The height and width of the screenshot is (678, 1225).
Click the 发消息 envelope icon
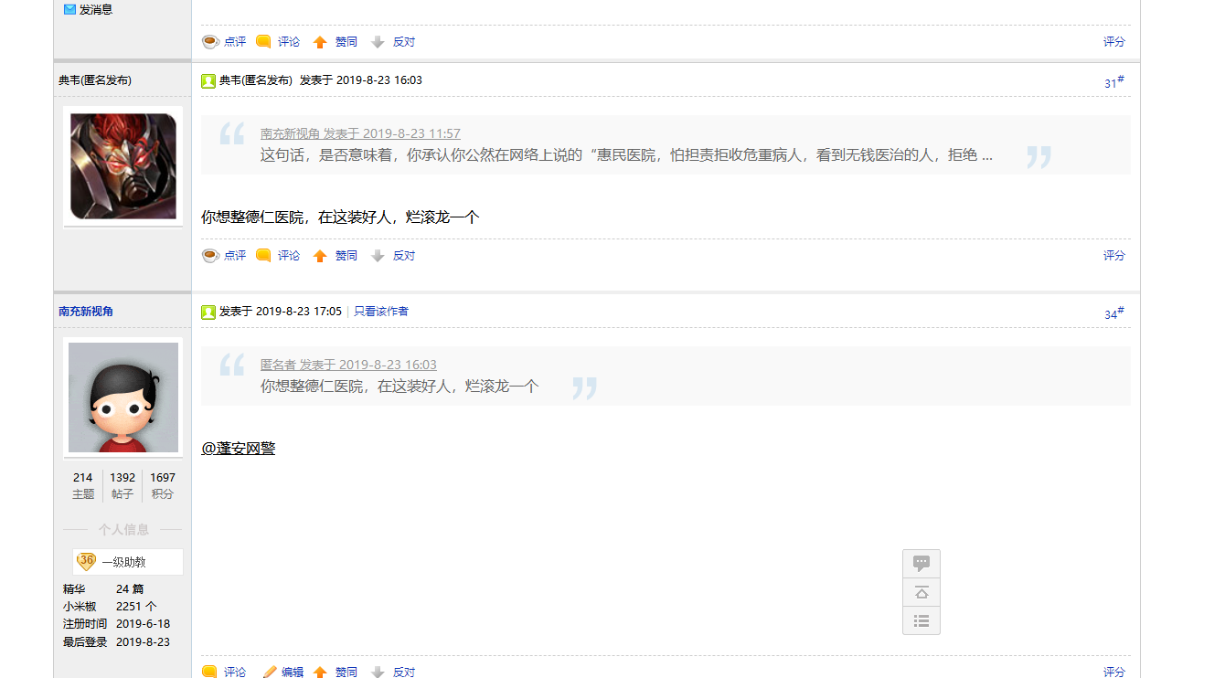tap(69, 9)
